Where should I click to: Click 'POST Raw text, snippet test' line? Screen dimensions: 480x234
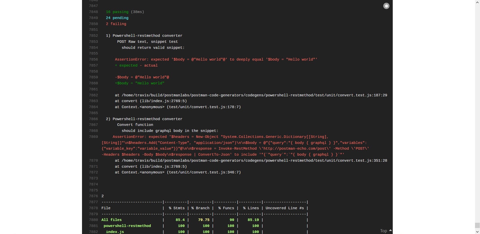(147, 42)
